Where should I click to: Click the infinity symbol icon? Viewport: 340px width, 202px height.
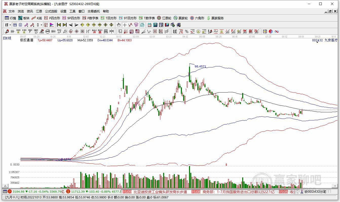coord(277,31)
